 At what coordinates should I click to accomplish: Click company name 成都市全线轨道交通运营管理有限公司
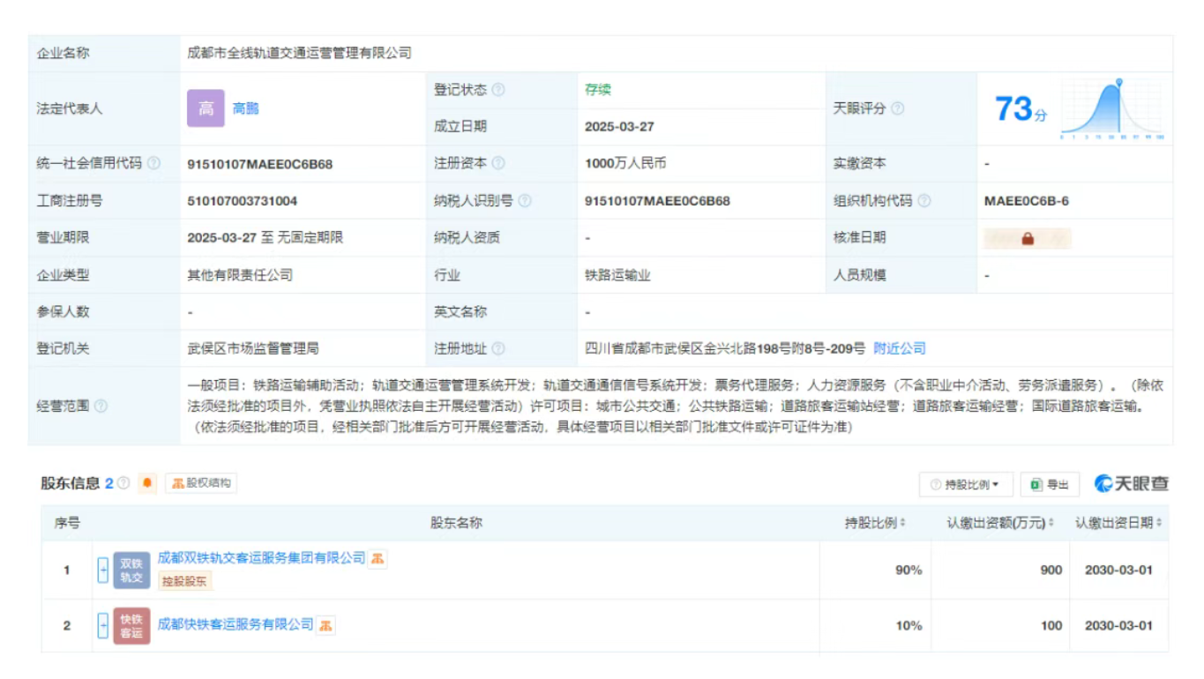pos(299,53)
